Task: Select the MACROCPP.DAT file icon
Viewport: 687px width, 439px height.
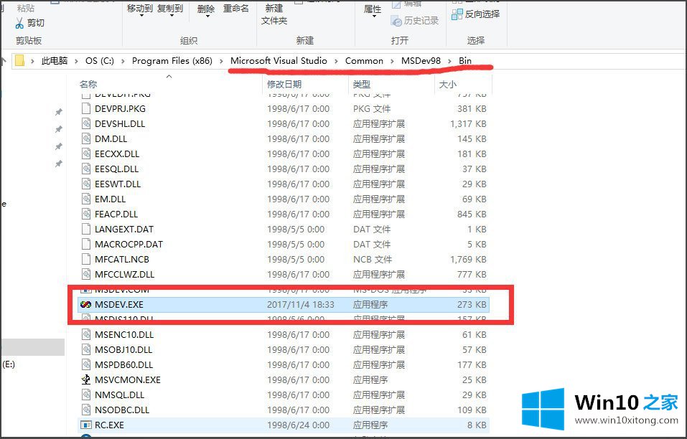Action: 86,244
